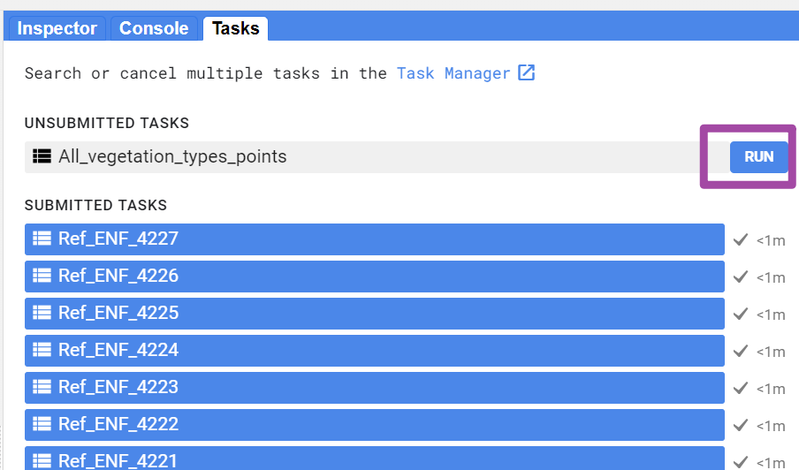The width and height of the screenshot is (799, 470).
Task: Run the All_vegetation_types_points task
Action: [x=758, y=157]
